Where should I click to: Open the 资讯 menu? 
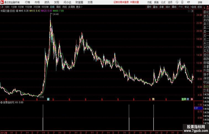tap(47, 2)
